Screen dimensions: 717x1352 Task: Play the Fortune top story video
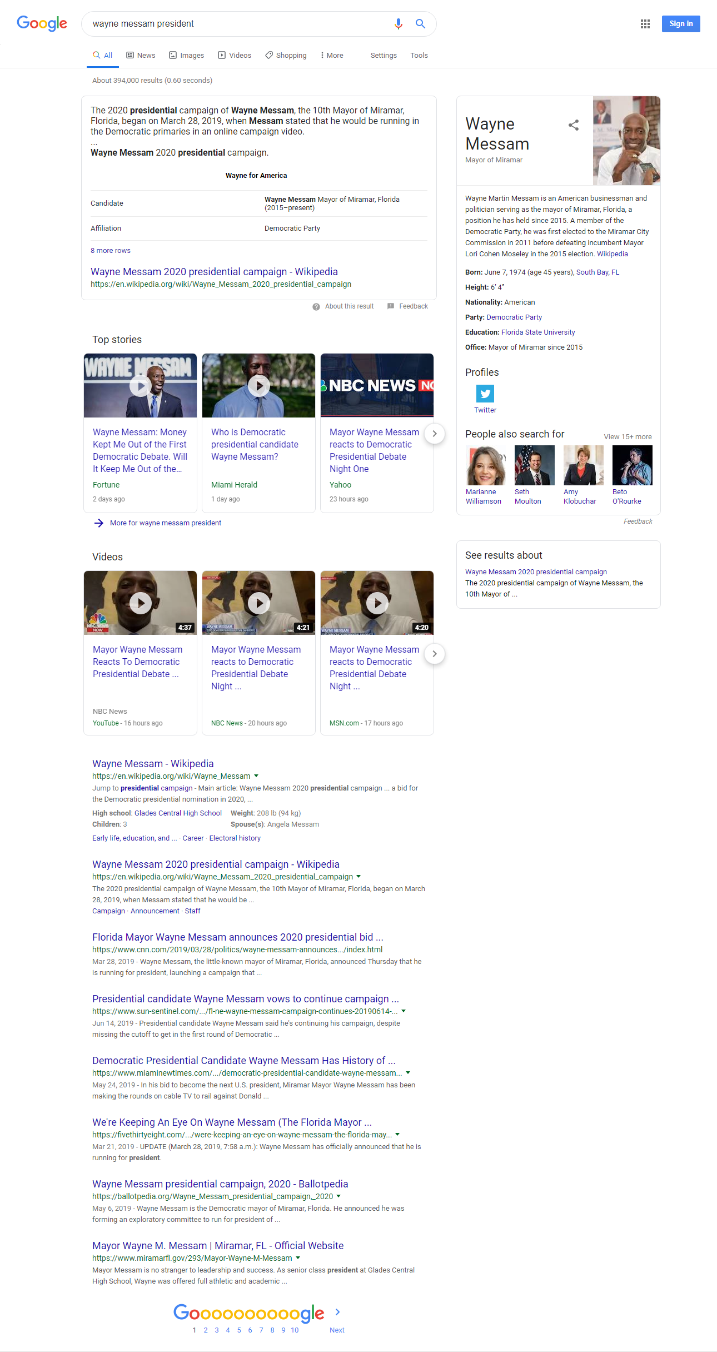coord(140,385)
